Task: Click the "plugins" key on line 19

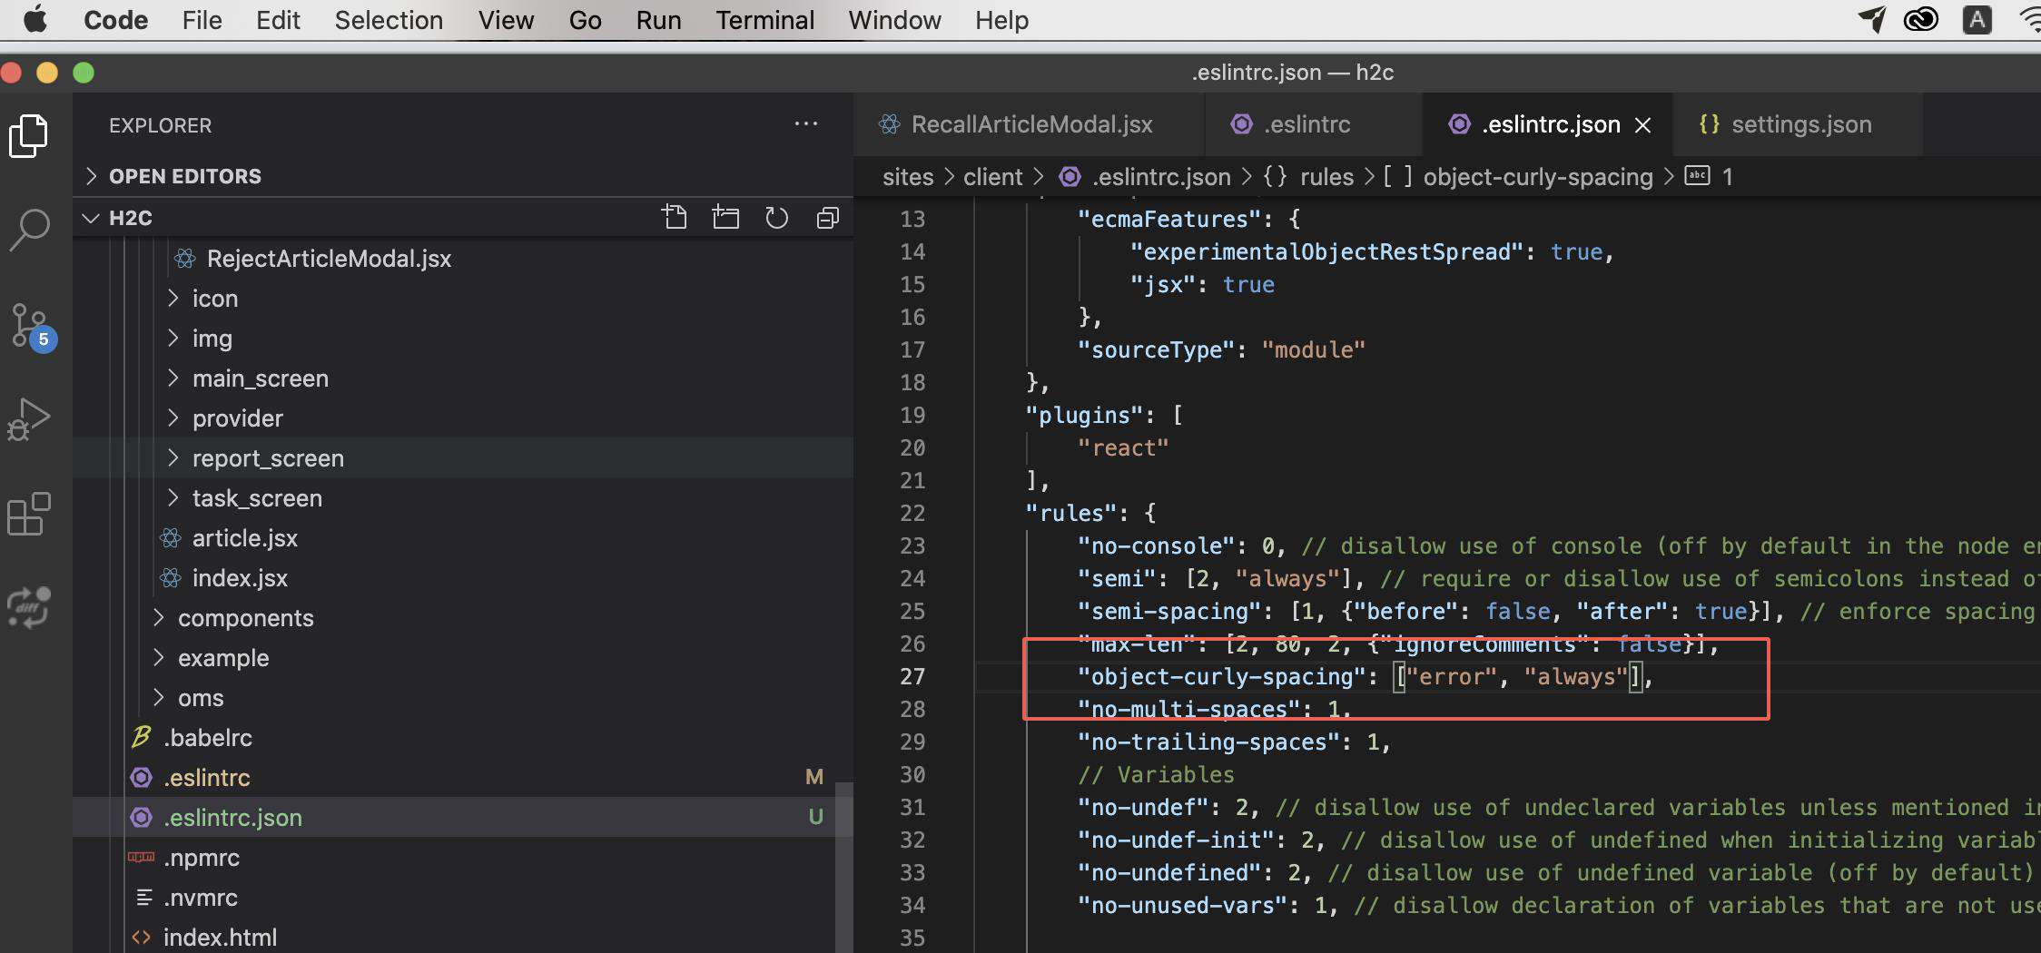Action: pyautogui.click(x=1084, y=415)
